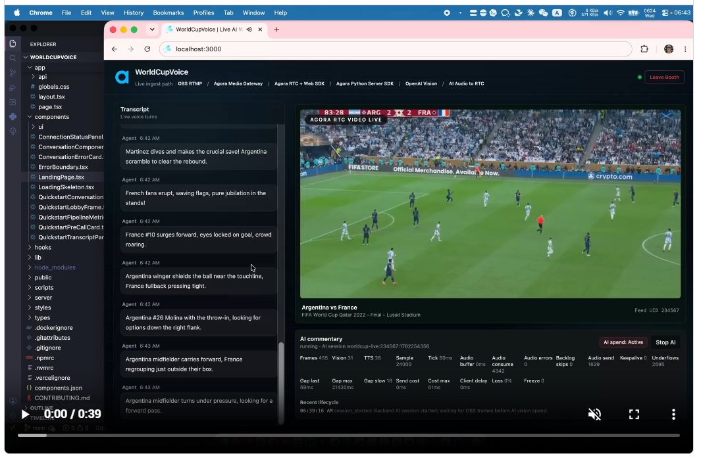Expand the node_modules folder

[55, 267]
